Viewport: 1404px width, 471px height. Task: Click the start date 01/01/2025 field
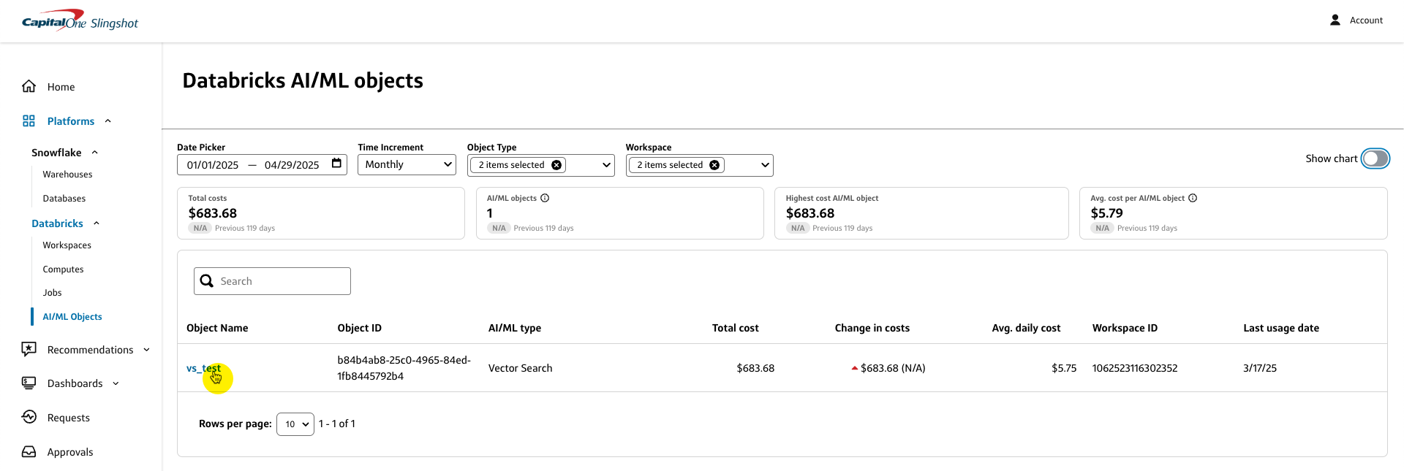point(213,165)
